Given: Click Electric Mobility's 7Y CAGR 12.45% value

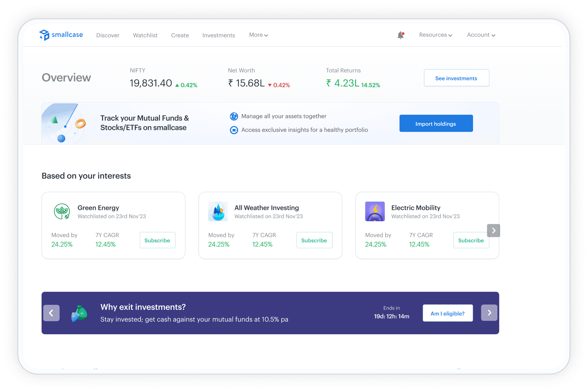Looking at the screenshot, I should click(419, 244).
